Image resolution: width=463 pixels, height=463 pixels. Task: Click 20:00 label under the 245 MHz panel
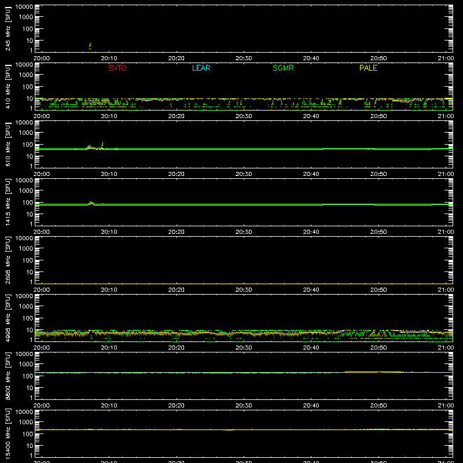click(x=42, y=58)
